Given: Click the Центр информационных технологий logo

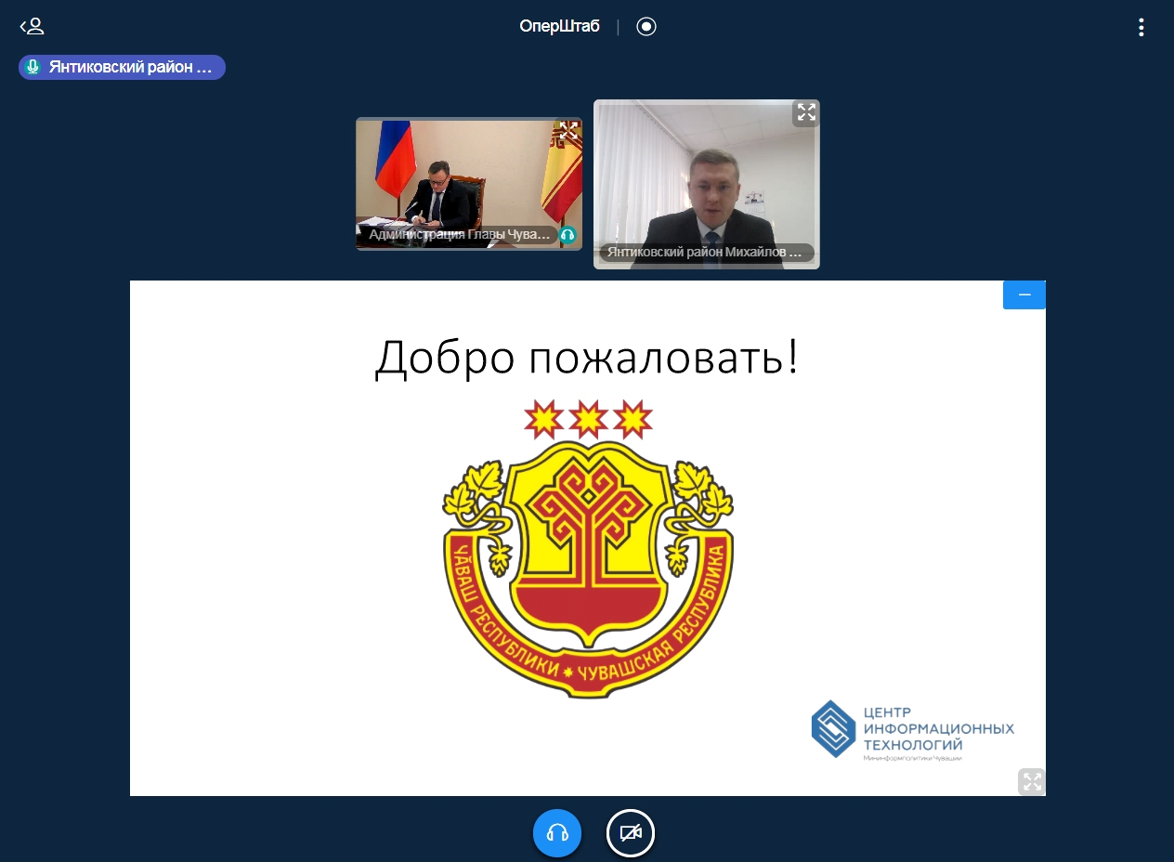Looking at the screenshot, I should (x=912, y=731).
